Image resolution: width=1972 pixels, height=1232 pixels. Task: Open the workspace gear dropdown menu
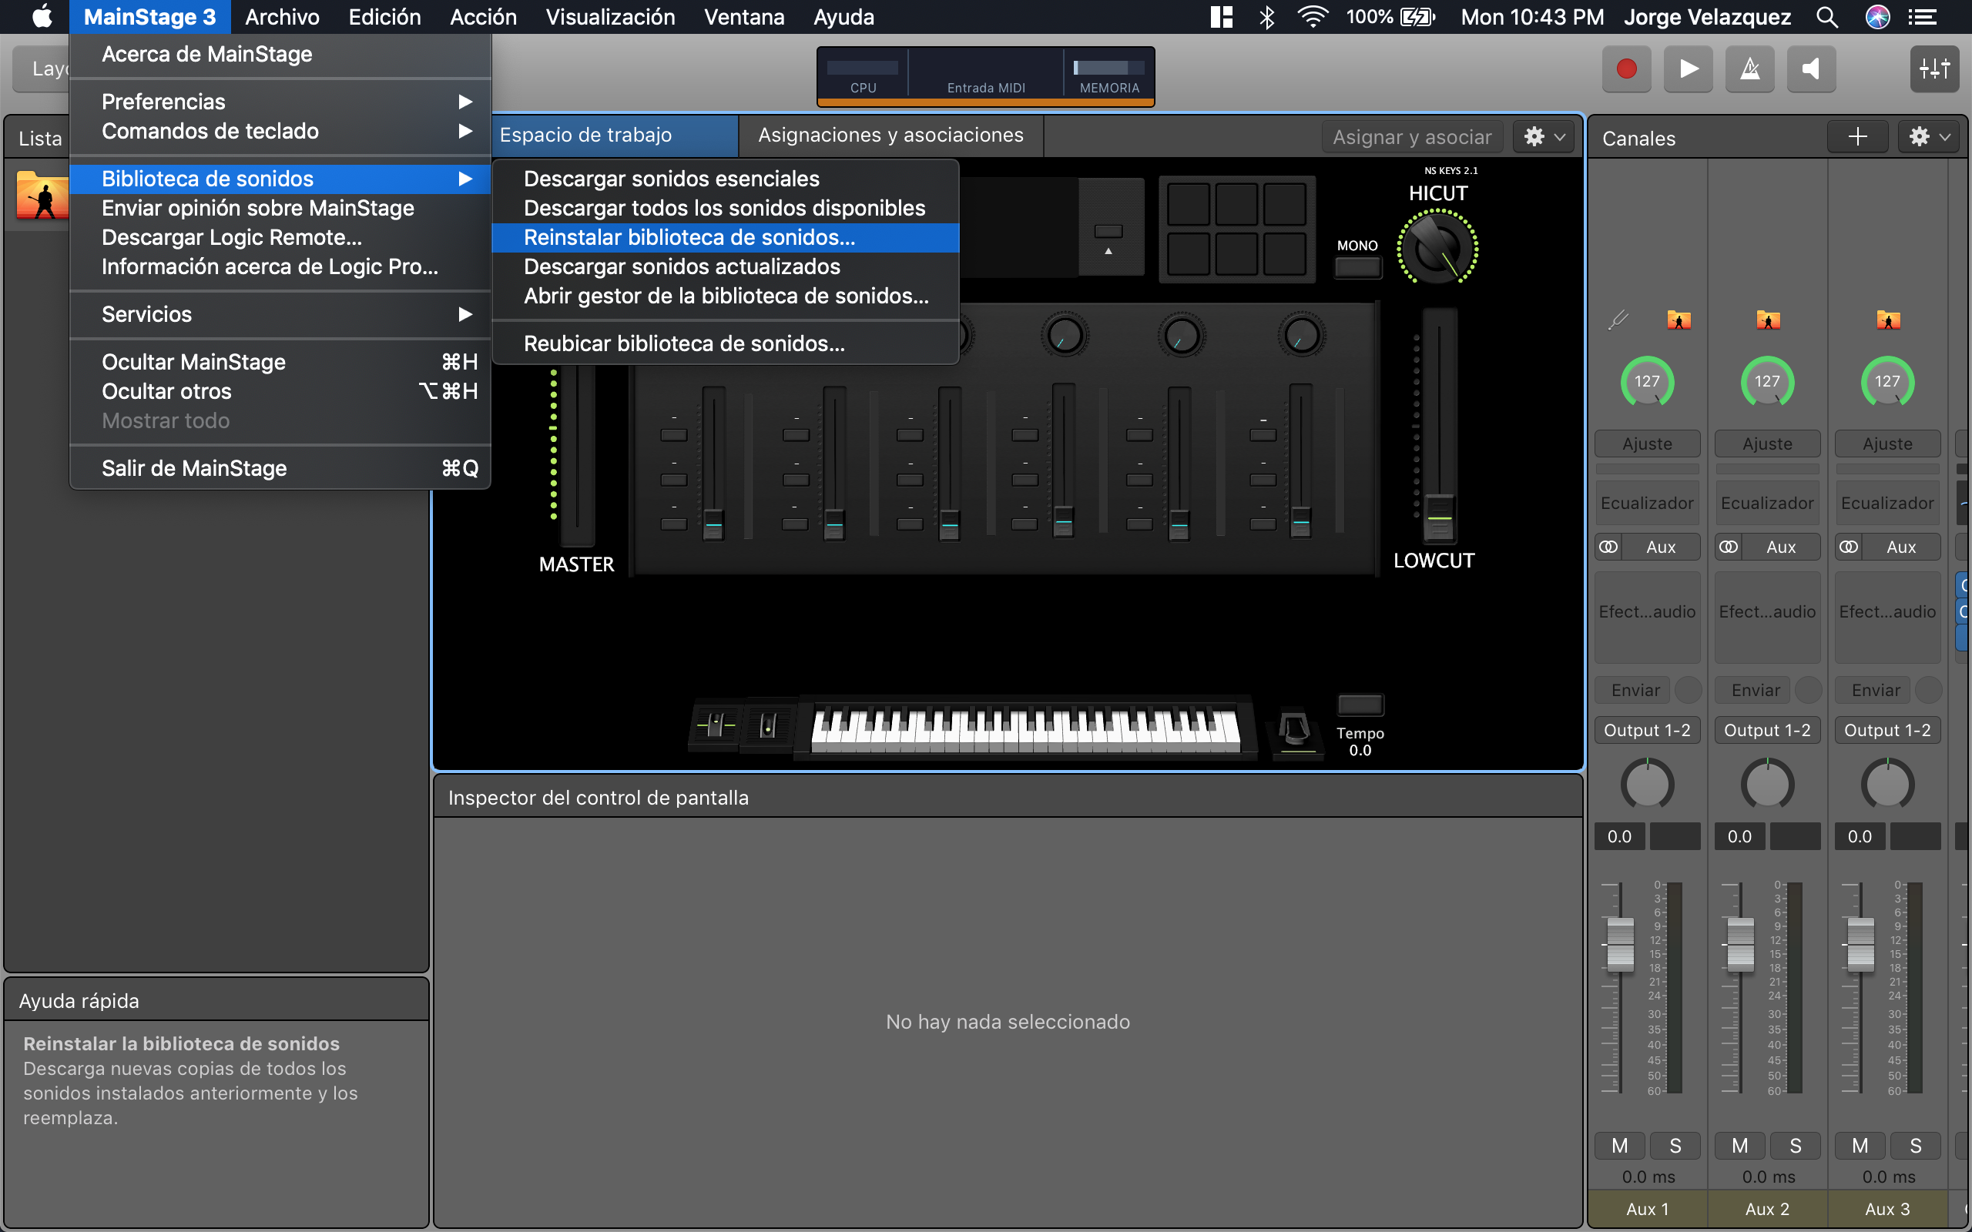tap(1544, 137)
